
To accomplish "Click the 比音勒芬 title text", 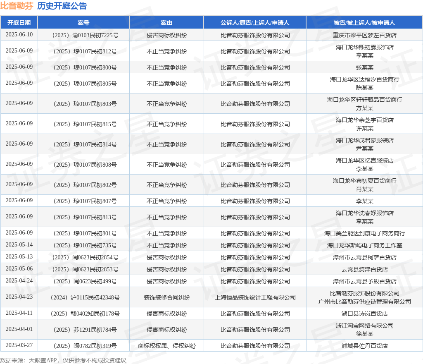I will coord(17,6).
